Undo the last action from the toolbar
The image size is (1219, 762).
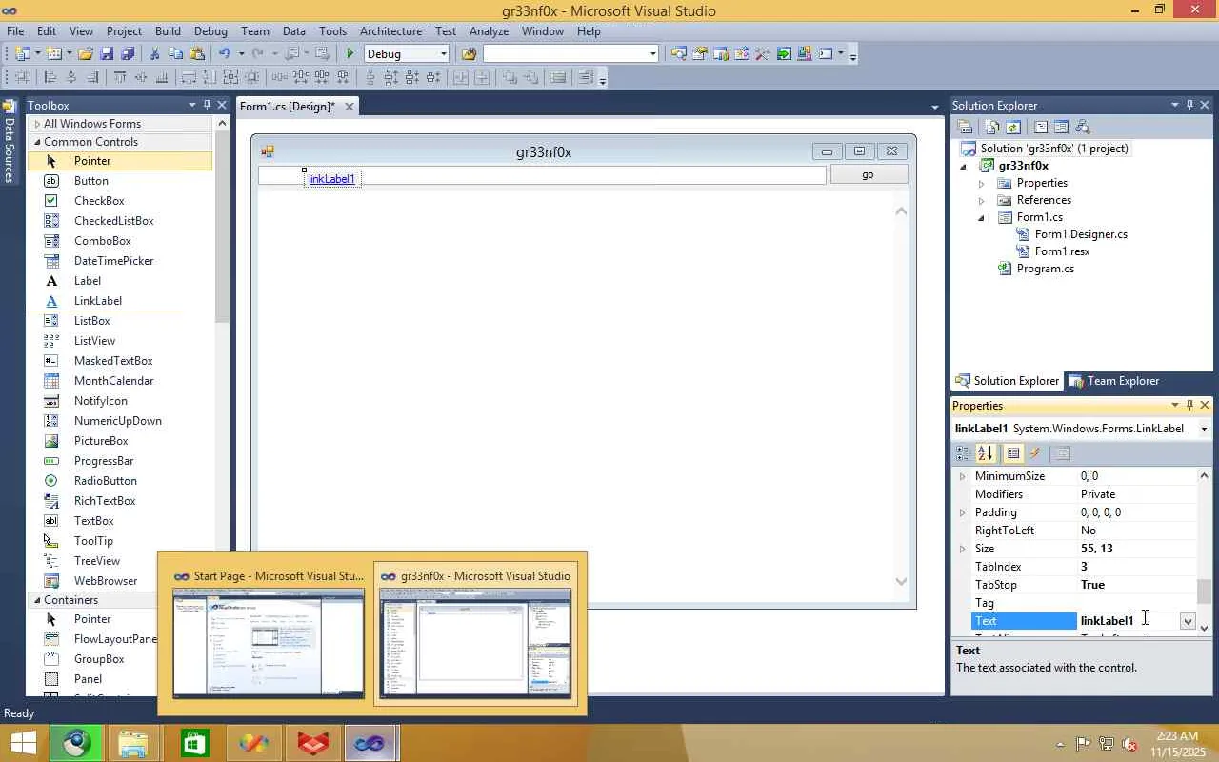[x=225, y=54]
